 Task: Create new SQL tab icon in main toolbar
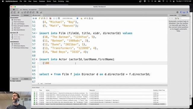coord(12,12)
